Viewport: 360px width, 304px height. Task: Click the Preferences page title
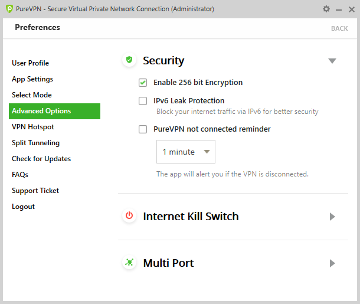37,27
